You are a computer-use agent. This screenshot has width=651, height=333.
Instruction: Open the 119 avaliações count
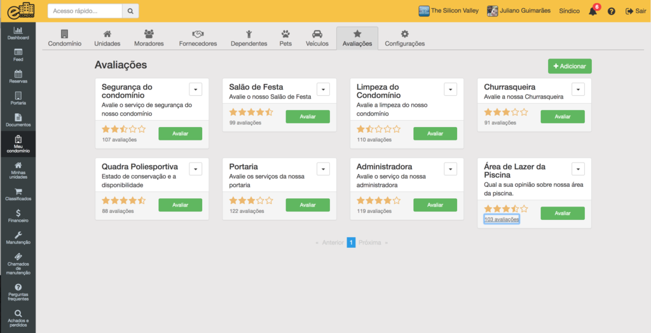pyautogui.click(x=374, y=212)
